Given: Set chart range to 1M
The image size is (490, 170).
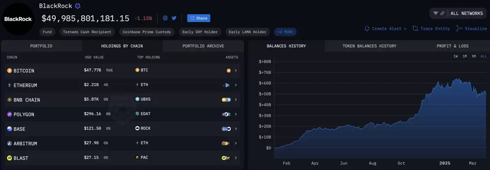Looking at the screenshot, I should 465,56.
